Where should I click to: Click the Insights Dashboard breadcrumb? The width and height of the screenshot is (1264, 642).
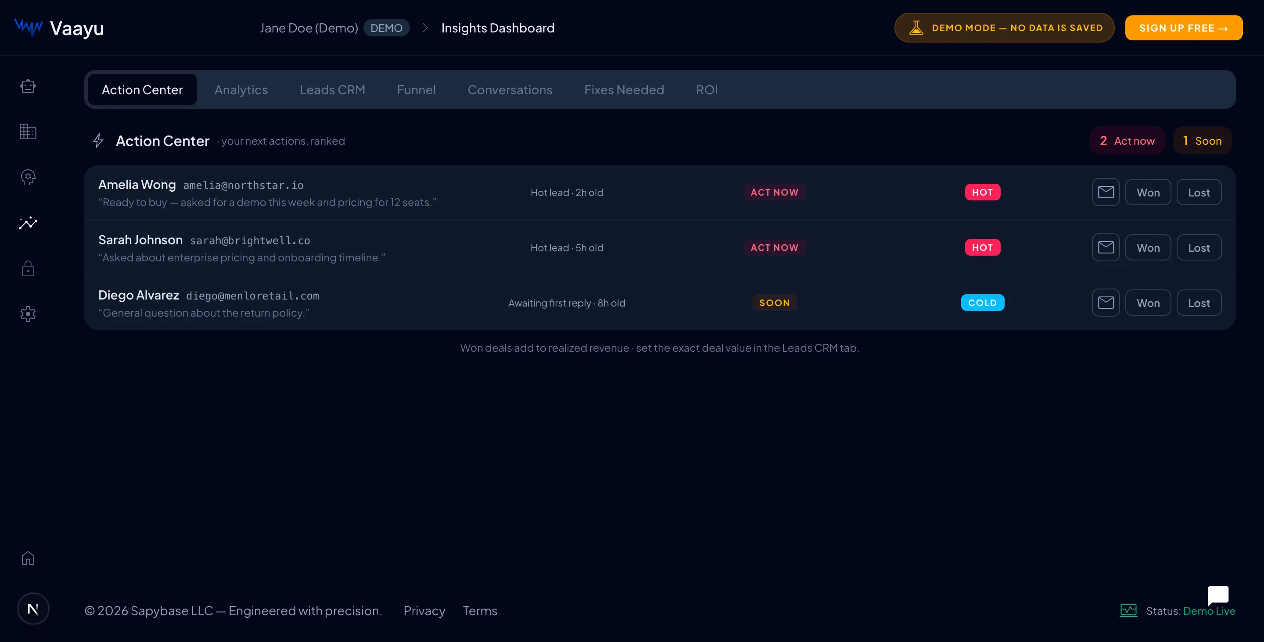coord(498,28)
